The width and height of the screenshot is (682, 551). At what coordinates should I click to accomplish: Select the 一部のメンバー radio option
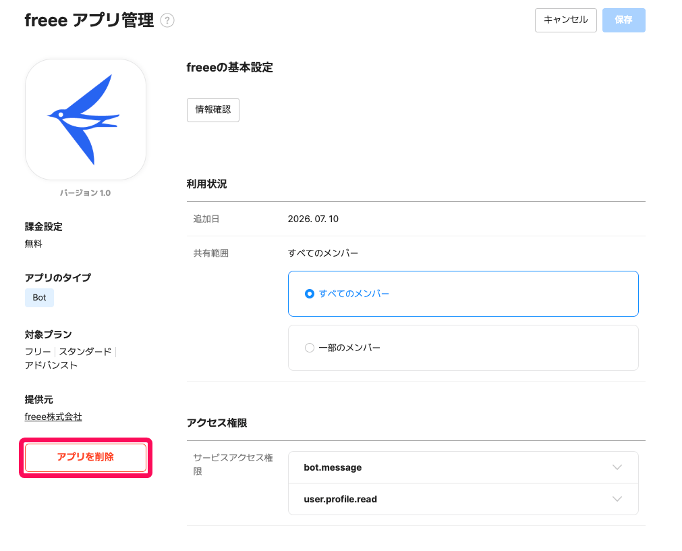point(463,348)
